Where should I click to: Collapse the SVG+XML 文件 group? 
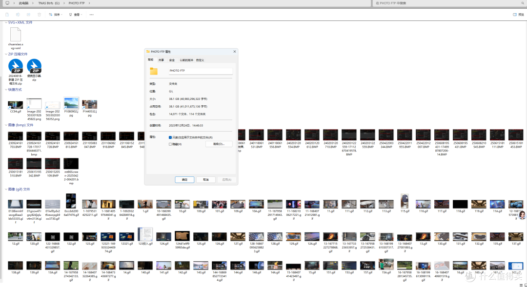coord(6,22)
